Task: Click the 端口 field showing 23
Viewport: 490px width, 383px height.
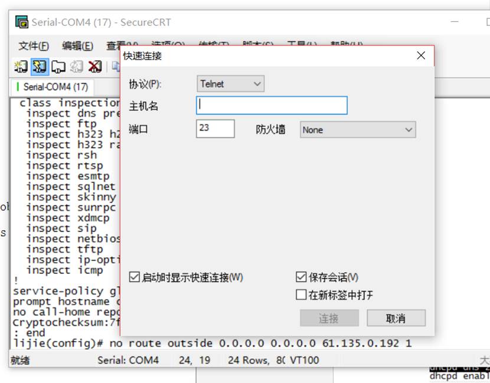Action: tap(215, 129)
